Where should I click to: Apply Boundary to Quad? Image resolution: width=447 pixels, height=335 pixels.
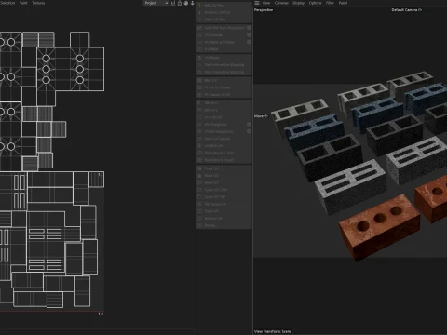click(224, 160)
